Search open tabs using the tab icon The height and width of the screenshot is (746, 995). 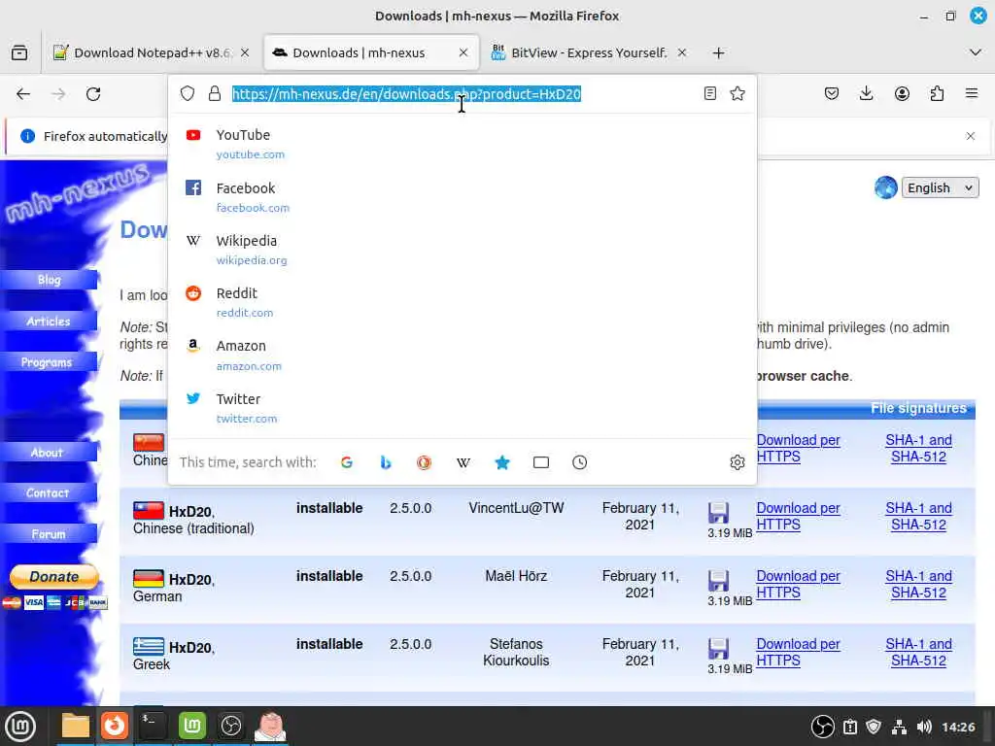click(541, 462)
